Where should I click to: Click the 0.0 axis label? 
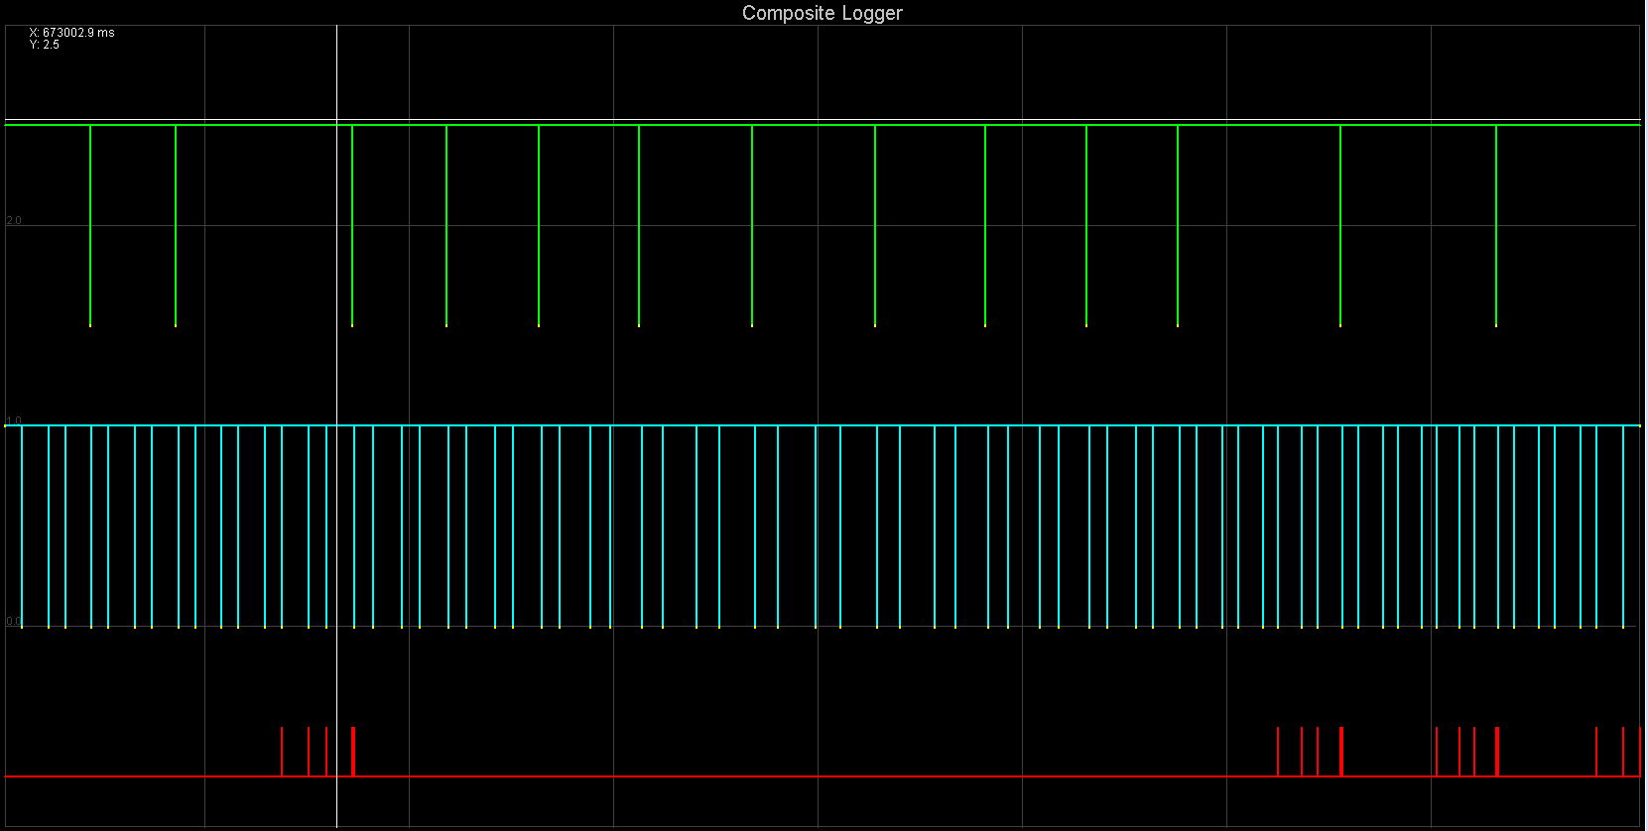14,622
